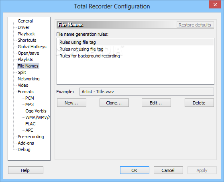Screen dimensions: 224x182
Task: Select the Formats tree node
Action: coord(25,92)
